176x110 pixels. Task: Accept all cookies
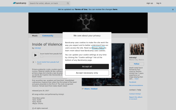tap(87, 67)
